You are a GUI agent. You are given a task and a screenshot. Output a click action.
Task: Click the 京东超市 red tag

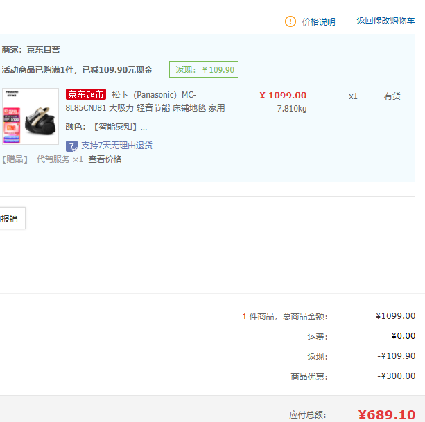pos(86,94)
